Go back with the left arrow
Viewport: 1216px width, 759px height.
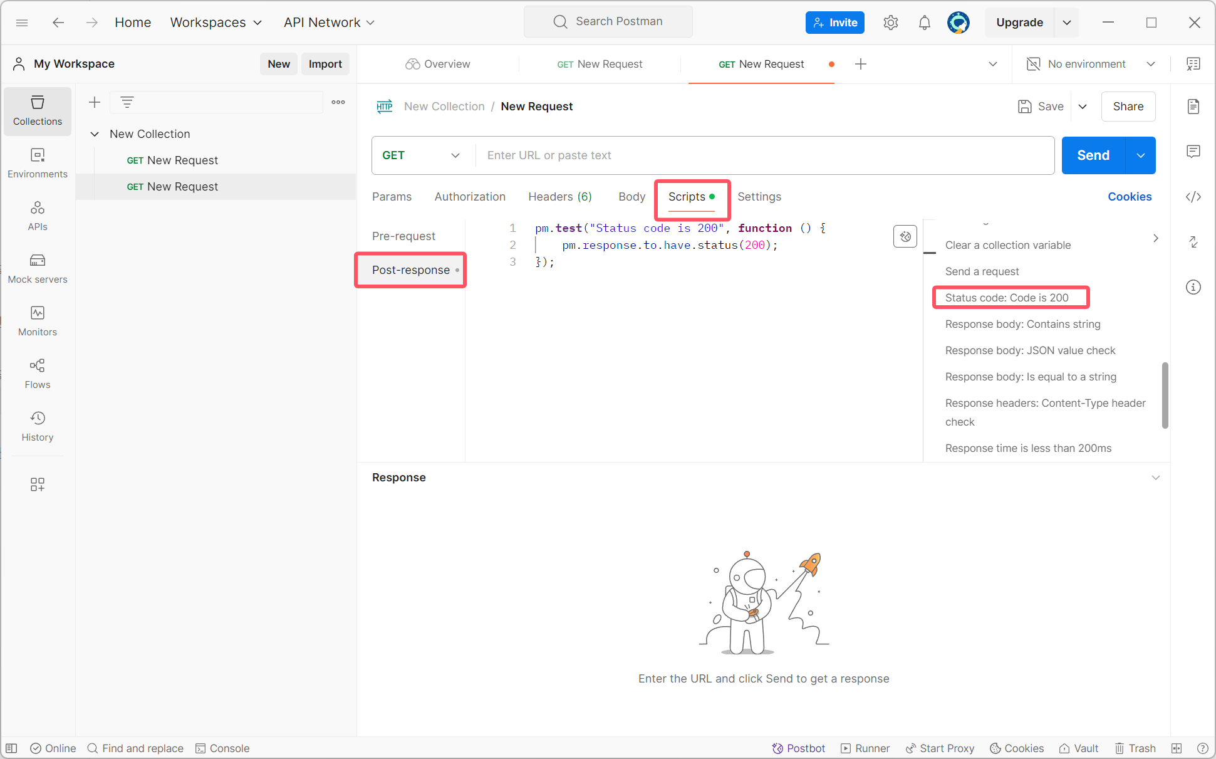pyautogui.click(x=58, y=23)
